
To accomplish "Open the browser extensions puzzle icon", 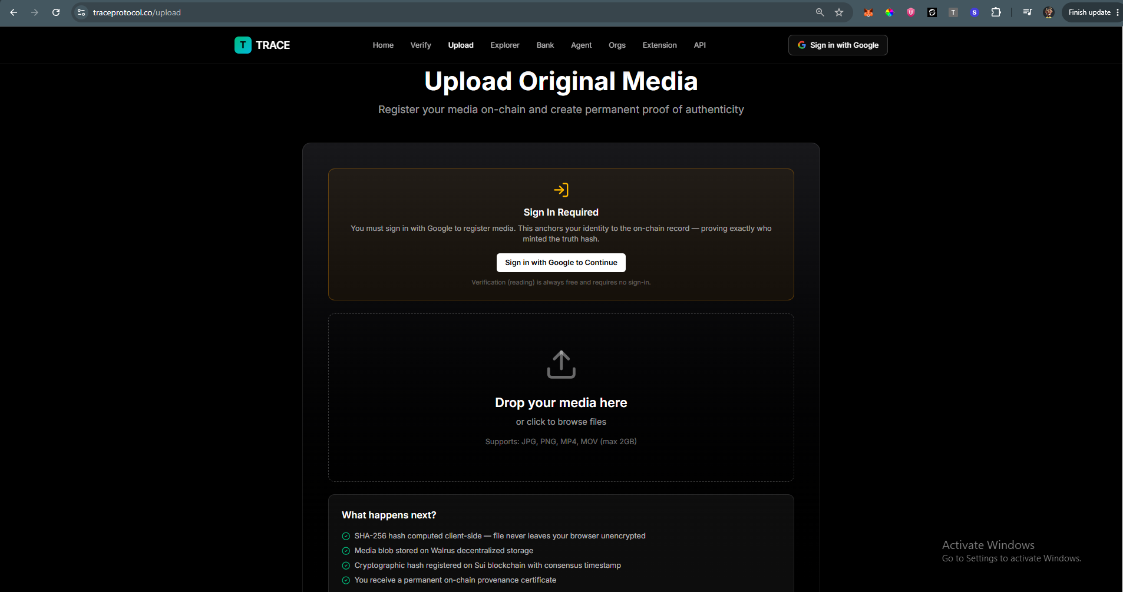I will coord(996,12).
